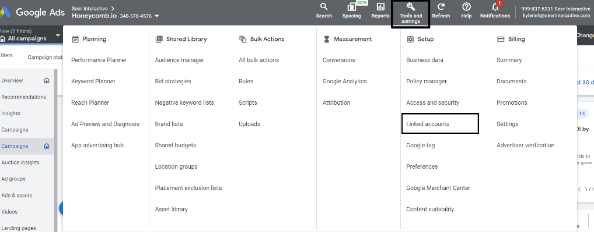Screen dimensions: 594x234
Task: Click the Billing card header icon
Action: [x=501, y=39]
